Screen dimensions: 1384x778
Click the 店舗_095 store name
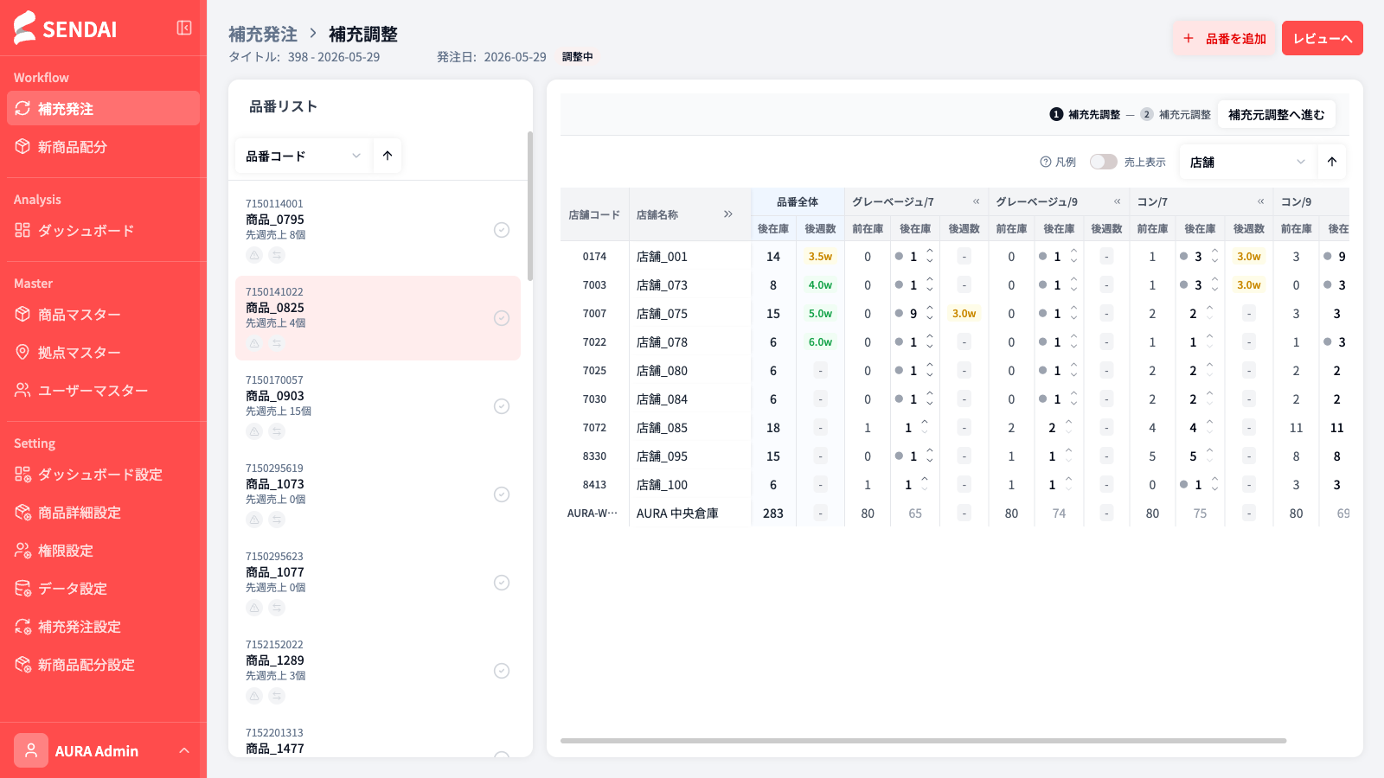click(x=662, y=456)
